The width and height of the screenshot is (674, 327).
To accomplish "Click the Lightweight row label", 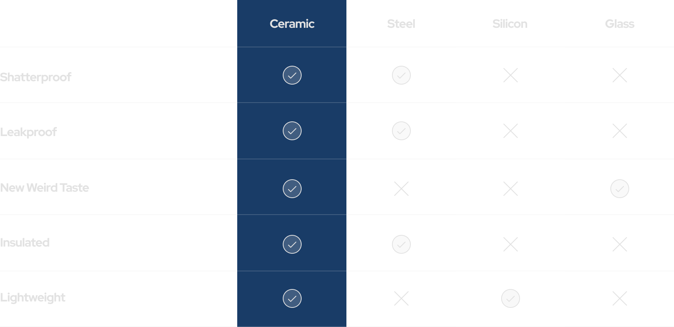I will click(33, 298).
